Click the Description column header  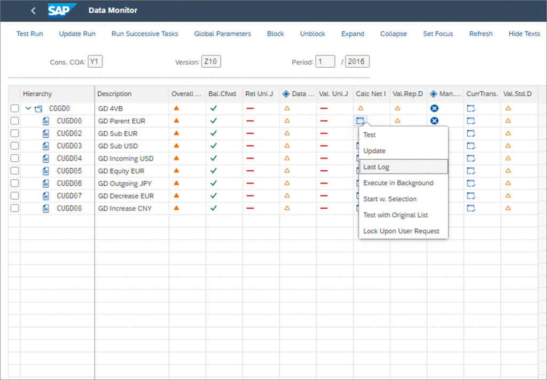131,94
